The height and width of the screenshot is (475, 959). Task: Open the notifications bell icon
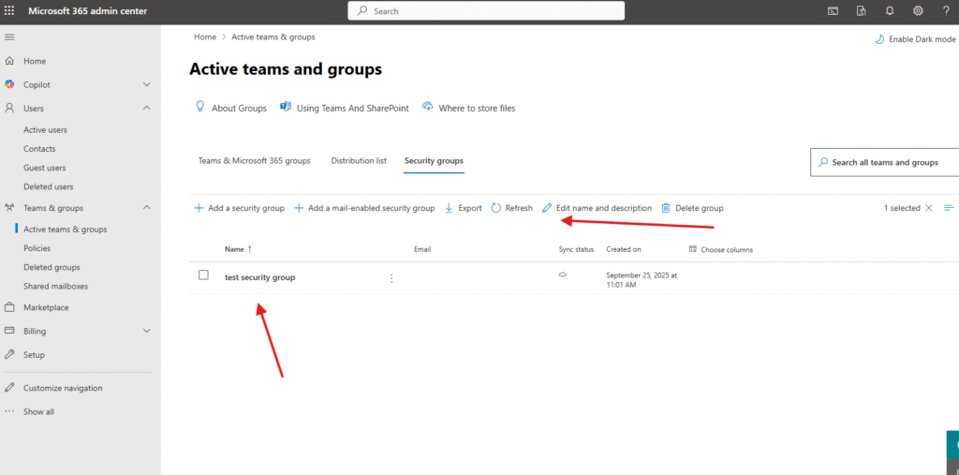coord(890,11)
